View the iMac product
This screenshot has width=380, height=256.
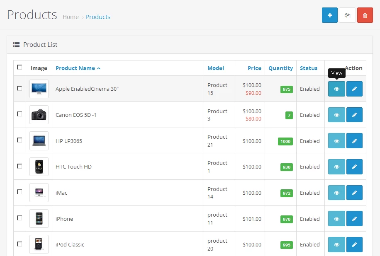coord(336,193)
